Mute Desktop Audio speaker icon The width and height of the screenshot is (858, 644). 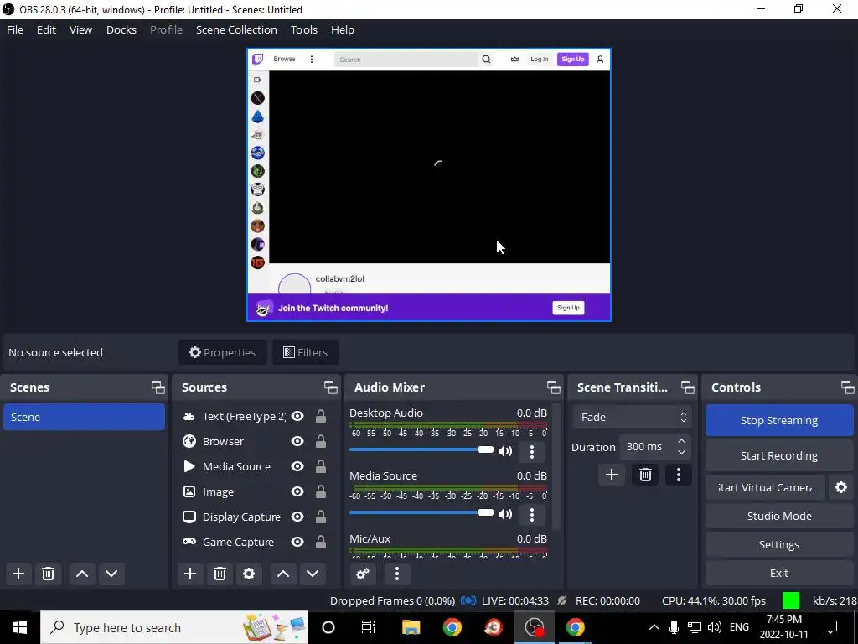point(505,450)
